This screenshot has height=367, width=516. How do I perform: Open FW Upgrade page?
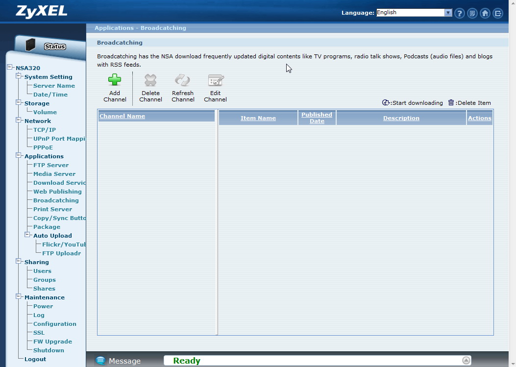(52, 342)
